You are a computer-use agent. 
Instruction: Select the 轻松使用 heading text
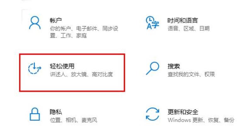coord(62,66)
